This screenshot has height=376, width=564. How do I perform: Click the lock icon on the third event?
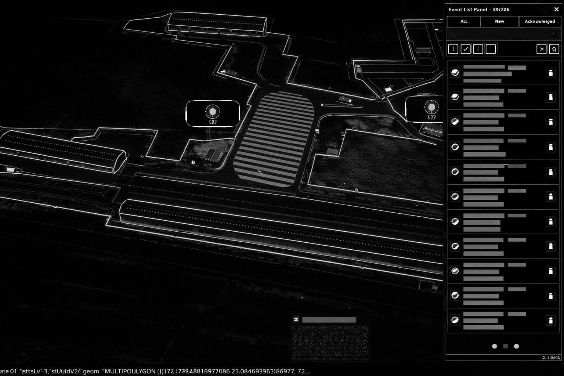point(550,122)
